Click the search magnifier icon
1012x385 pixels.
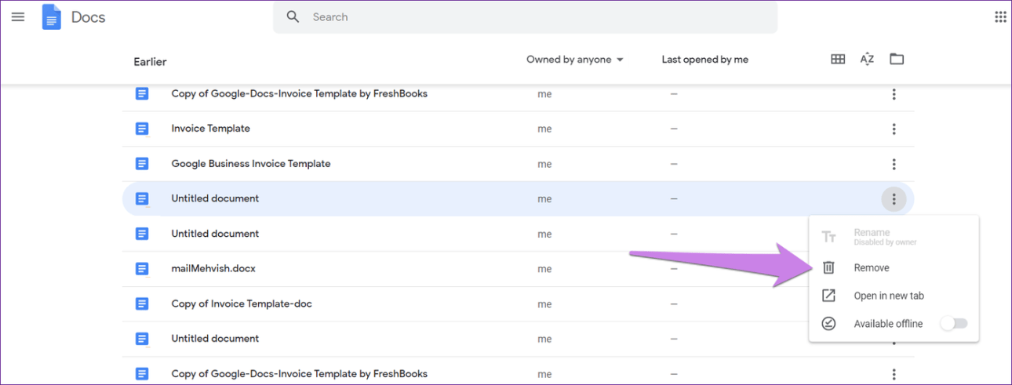pos(293,17)
